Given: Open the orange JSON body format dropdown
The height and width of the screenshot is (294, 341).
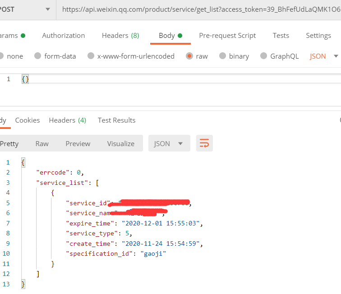Looking at the screenshot, I should [x=323, y=56].
